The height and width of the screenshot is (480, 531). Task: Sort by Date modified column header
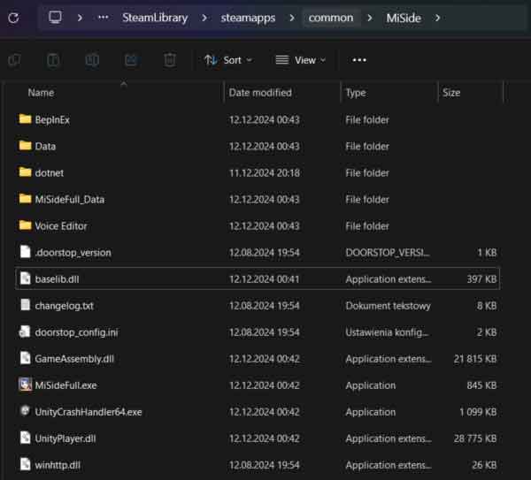pos(260,93)
